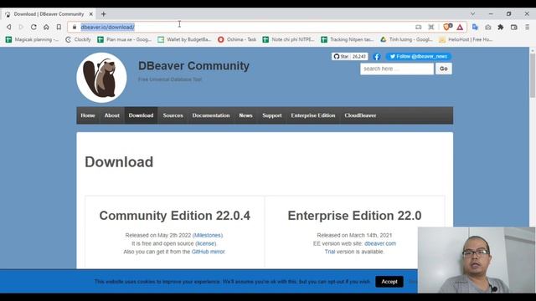536x301 pixels.
Task: Open the Documentation menu item
Action: [211, 115]
